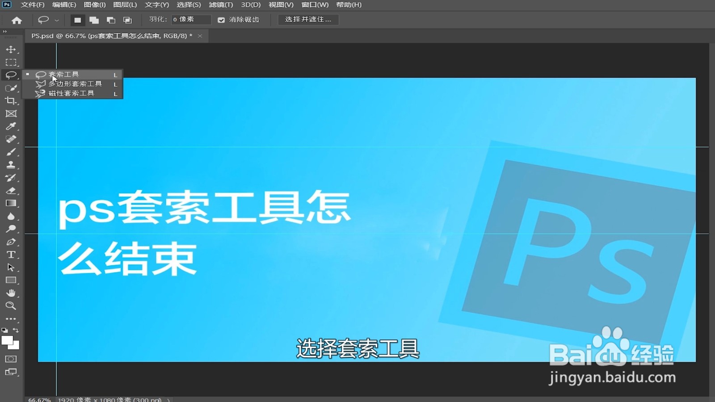
Task: Select the Rectangular Marquee tool
Action: [x=11, y=63]
